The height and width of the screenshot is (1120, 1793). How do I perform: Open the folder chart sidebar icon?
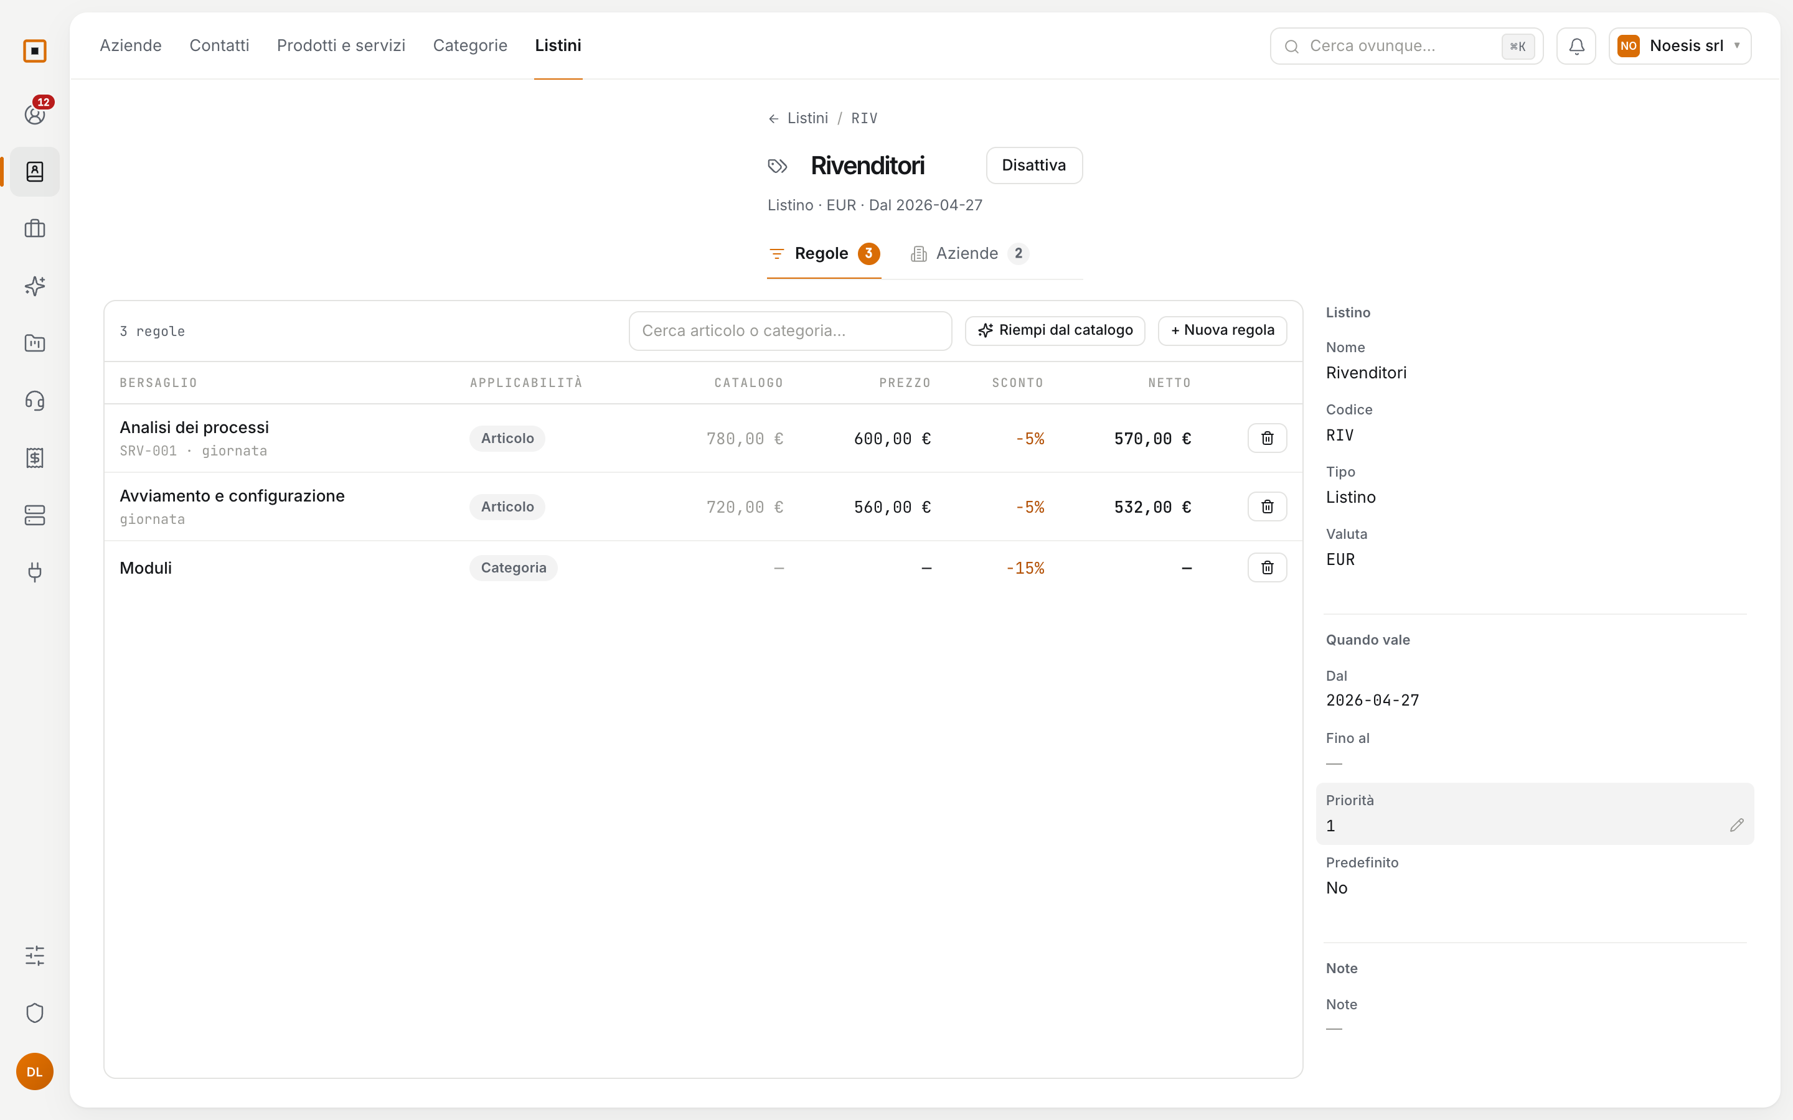pos(35,343)
